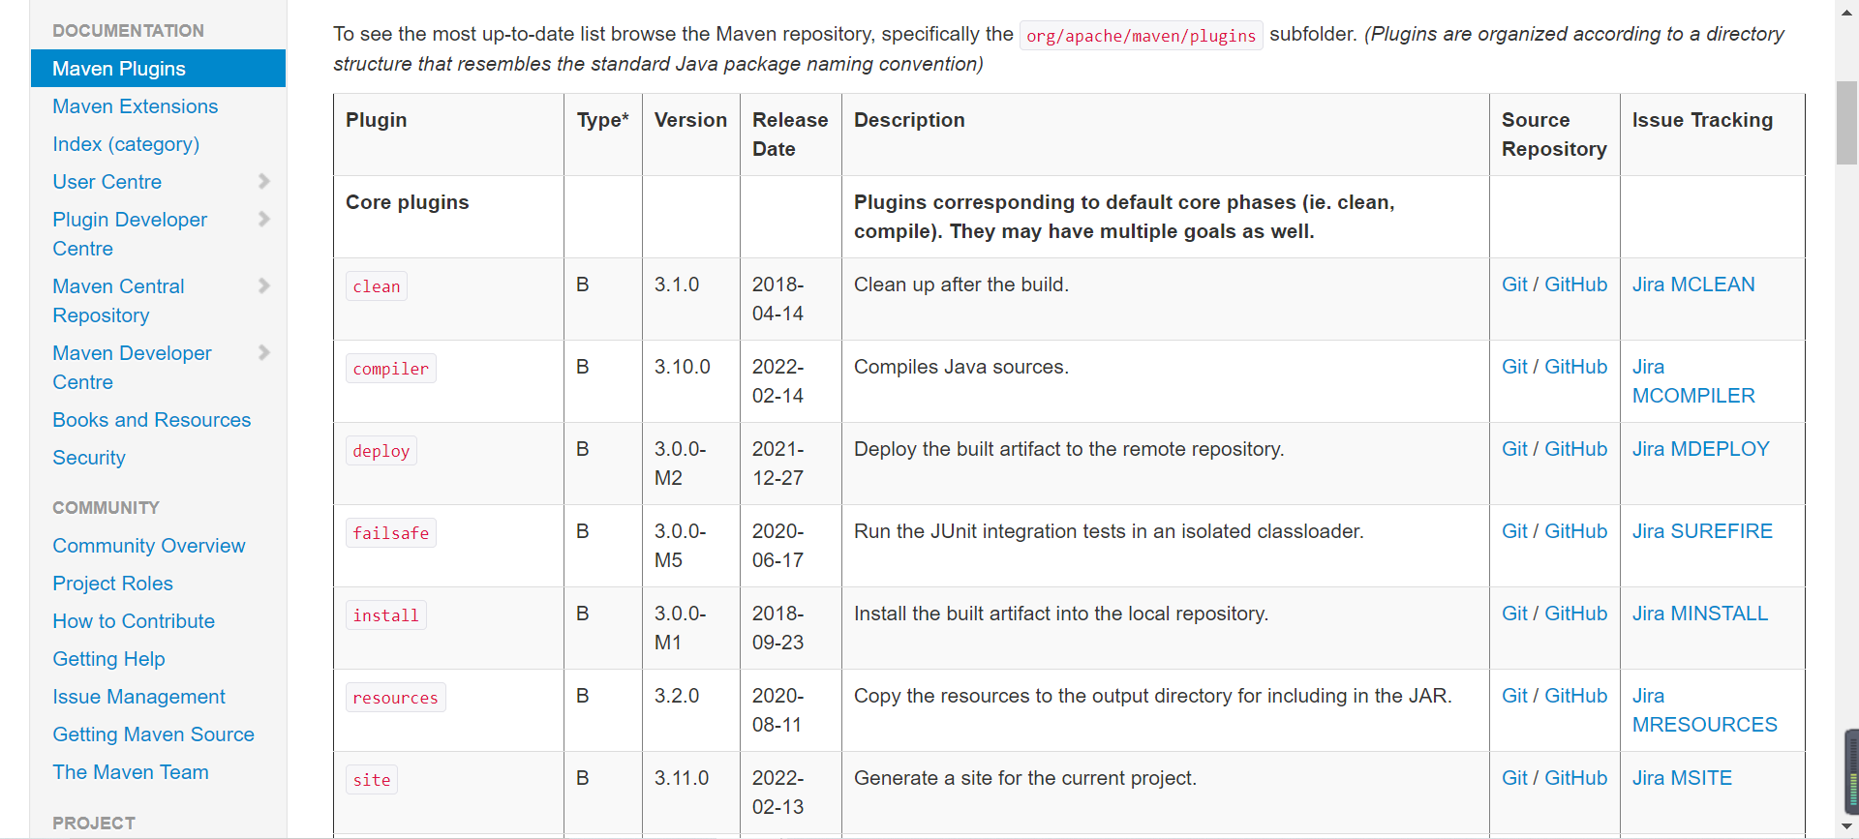Go to User Centre page

(107, 182)
